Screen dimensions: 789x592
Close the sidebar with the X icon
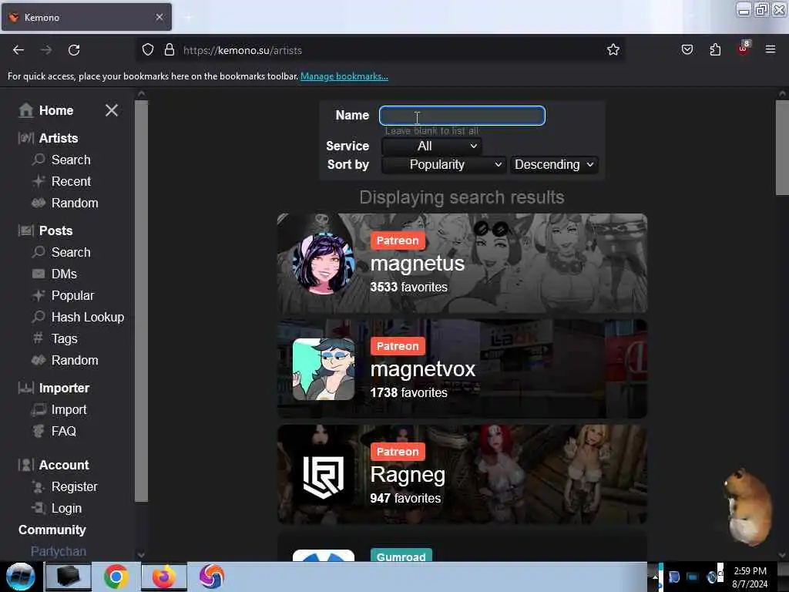(112, 110)
